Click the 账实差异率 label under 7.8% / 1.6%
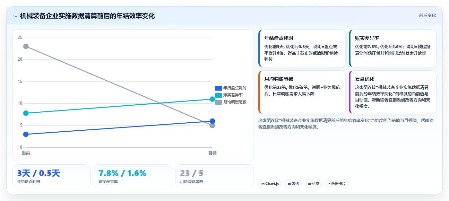The image size is (449, 201). pos(108,182)
